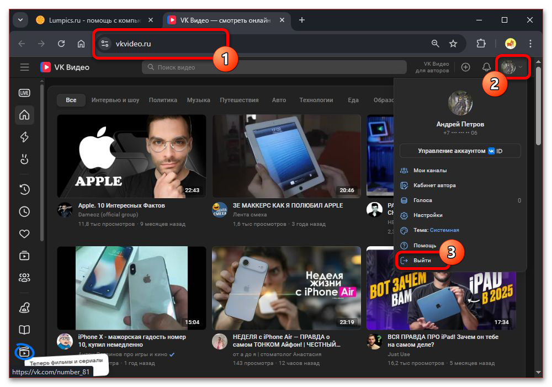The image size is (552, 387).
Task: Select Интервью и шоу category
Action: tap(115, 100)
